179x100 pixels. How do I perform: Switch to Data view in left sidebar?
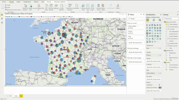(2, 19)
